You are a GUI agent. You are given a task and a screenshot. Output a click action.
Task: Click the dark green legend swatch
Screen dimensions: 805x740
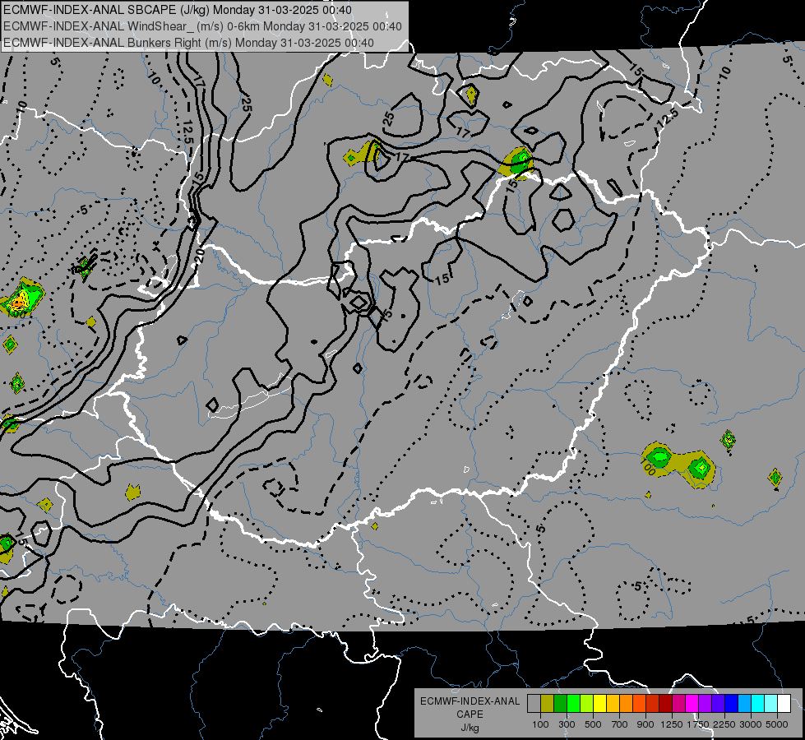560,704
